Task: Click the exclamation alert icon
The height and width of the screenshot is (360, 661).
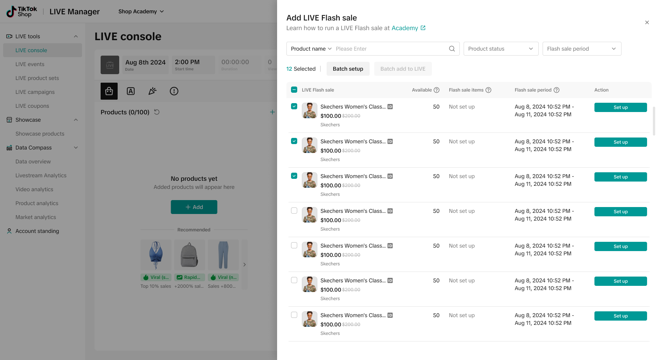Action: [x=174, y=91]
